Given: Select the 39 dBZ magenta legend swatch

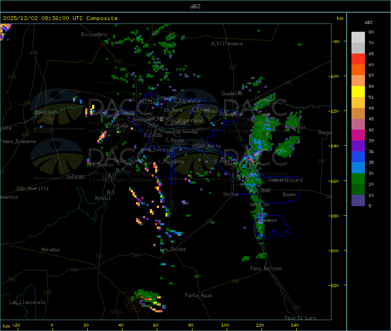Looking at the screenshot, I should (x=358, y=135).
